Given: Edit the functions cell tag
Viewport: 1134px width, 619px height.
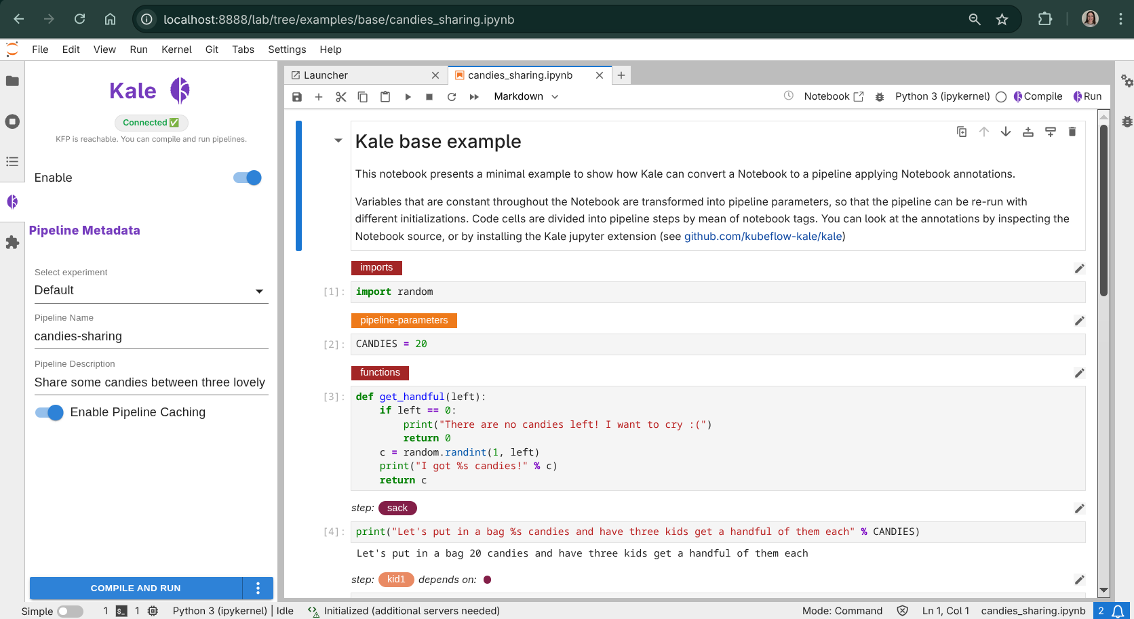Looking at the screenshot, I should (x=1080, y=373).
